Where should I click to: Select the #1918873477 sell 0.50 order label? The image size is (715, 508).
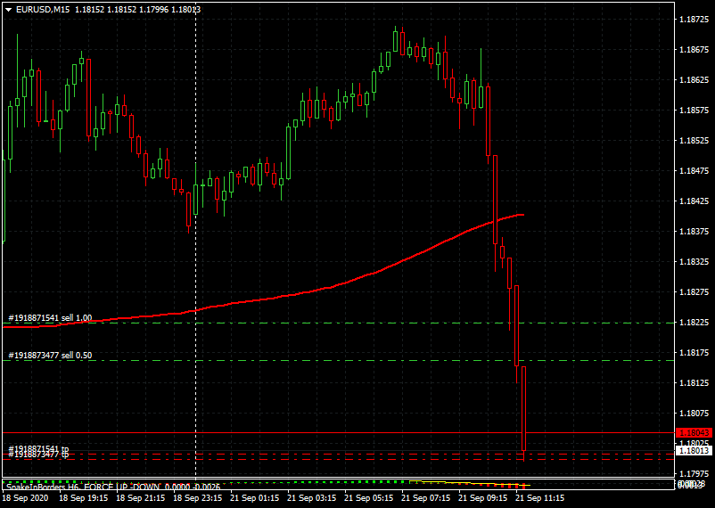point(50,356)
